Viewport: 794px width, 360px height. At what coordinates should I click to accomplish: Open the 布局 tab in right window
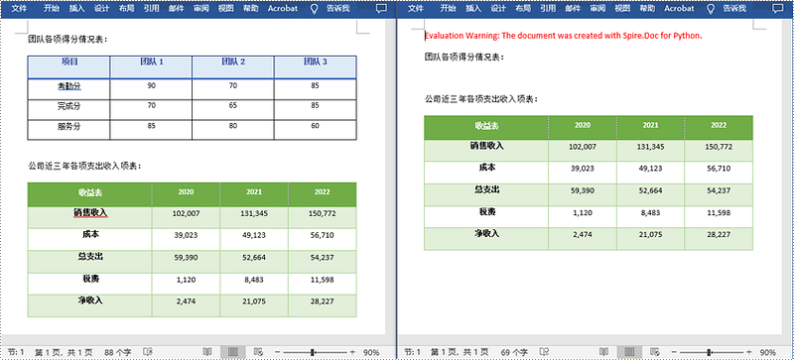pos(523,8)
